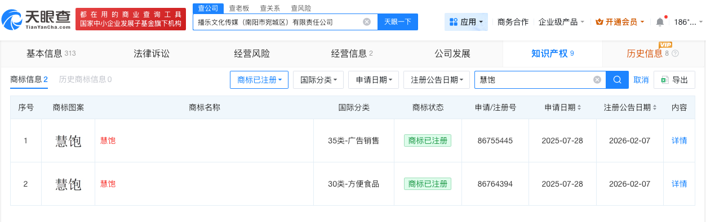The height and width of the screenshot is (222, 706).
Task: Expand the 商标已注册 status dropdown
Action: tap(259, 80)
